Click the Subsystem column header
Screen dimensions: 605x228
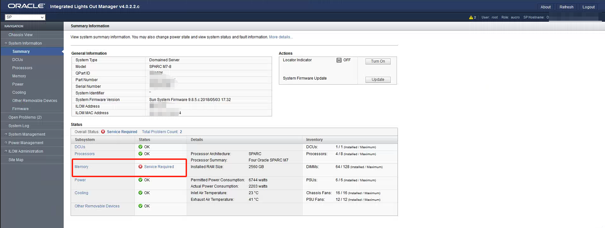click(85, 140)
